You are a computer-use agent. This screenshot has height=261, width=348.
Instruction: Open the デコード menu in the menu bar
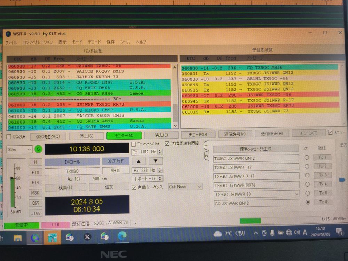pyautogui.click(x=94, y=42)
